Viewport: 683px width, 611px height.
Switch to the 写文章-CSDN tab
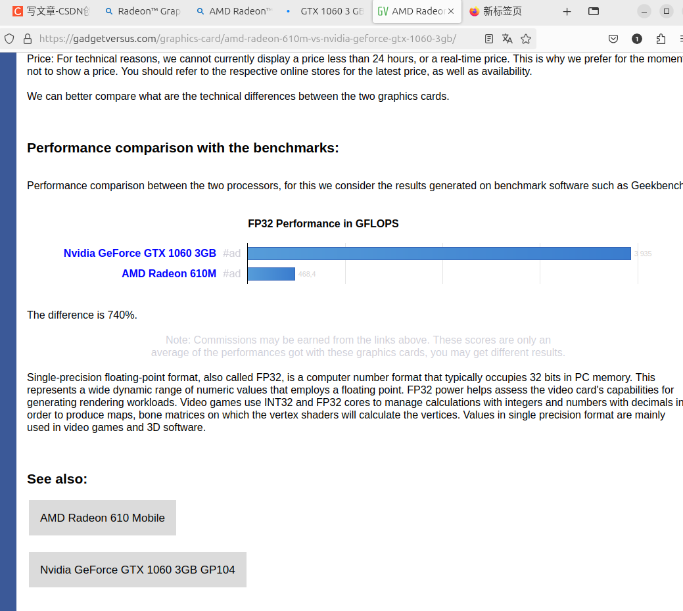click(51, 11)
